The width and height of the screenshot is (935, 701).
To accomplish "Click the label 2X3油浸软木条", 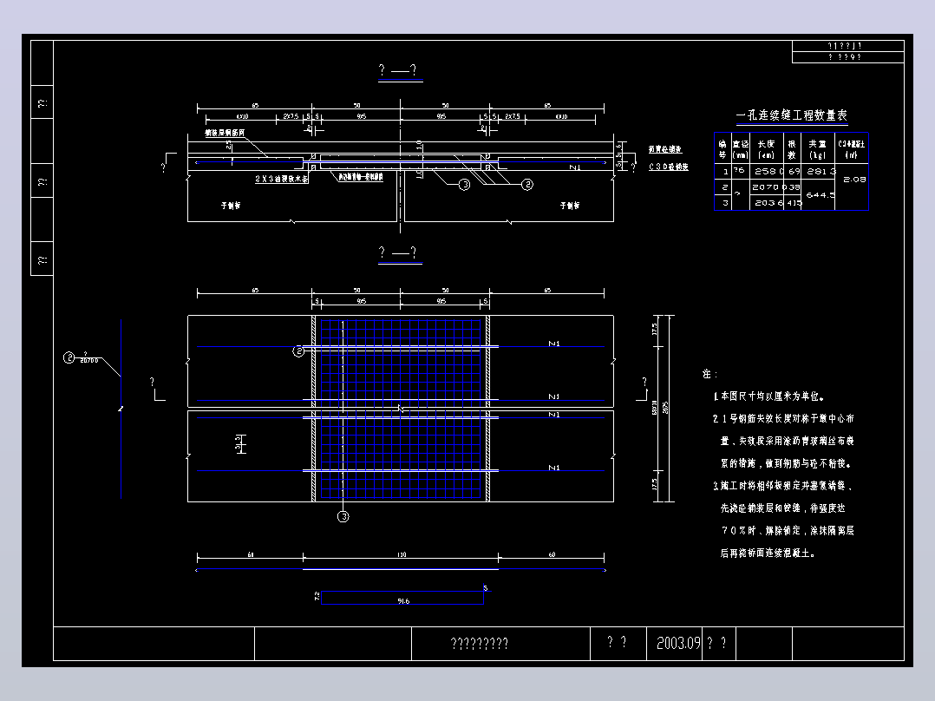I will [x=281, y=179].
